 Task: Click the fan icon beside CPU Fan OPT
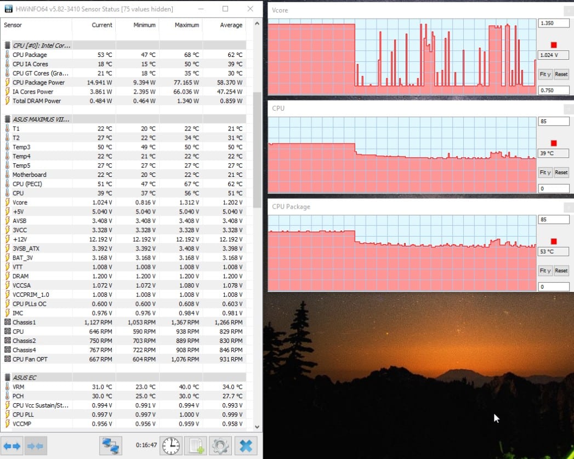pos(7,359)
